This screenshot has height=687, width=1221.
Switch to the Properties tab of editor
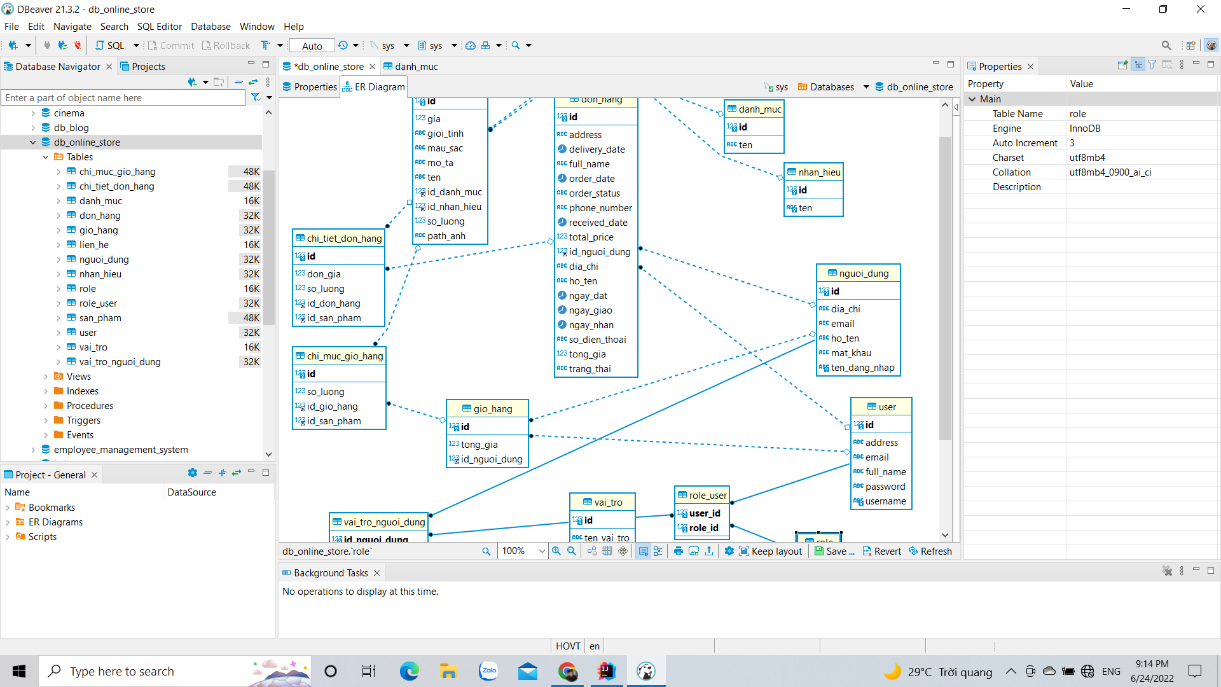310,87
